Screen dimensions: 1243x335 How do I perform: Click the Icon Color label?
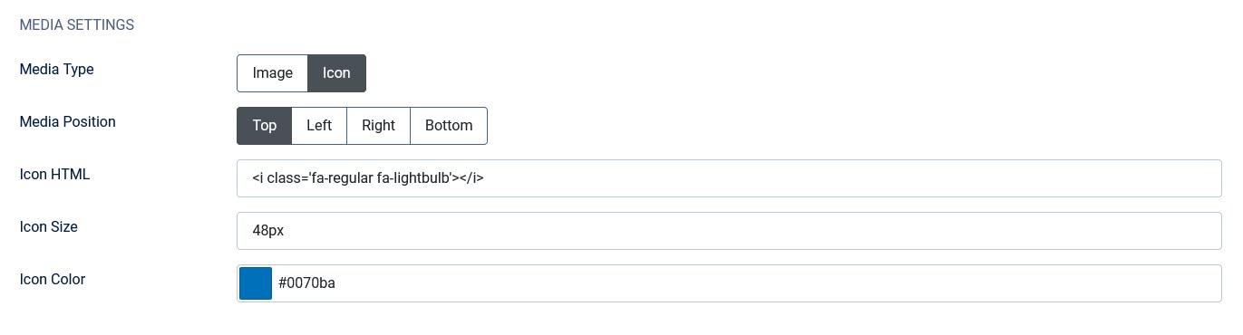coord(52,280)
